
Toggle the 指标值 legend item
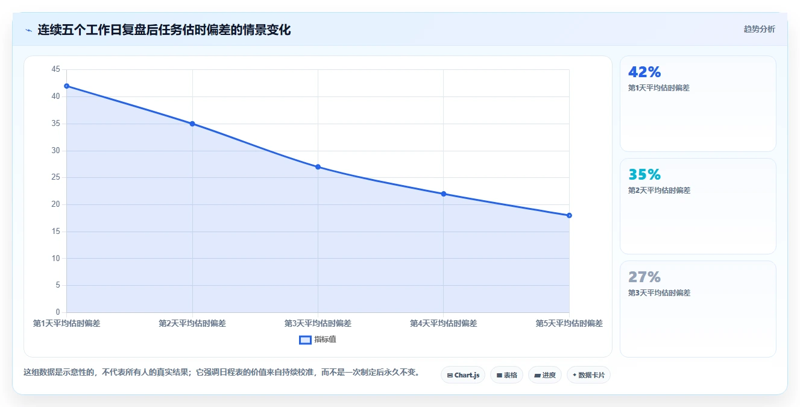pos(318,339)
